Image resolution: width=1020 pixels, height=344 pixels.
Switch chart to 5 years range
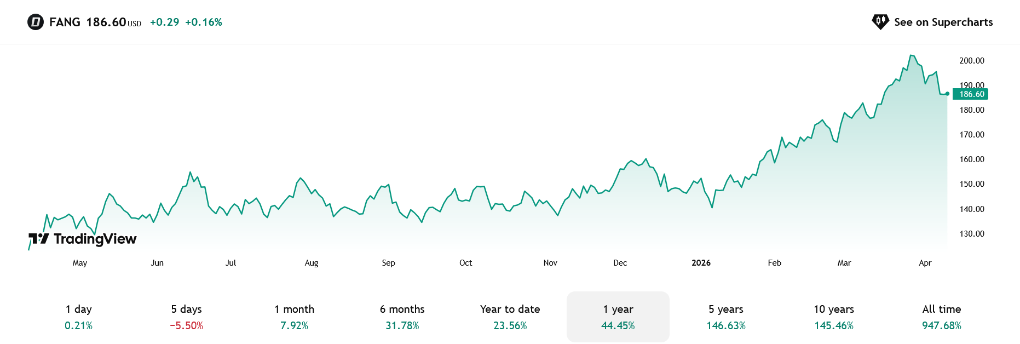[x=726, y=317]
